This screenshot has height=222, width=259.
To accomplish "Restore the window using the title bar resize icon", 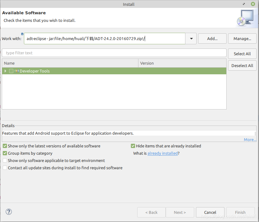I will click(x=244, y=4).
